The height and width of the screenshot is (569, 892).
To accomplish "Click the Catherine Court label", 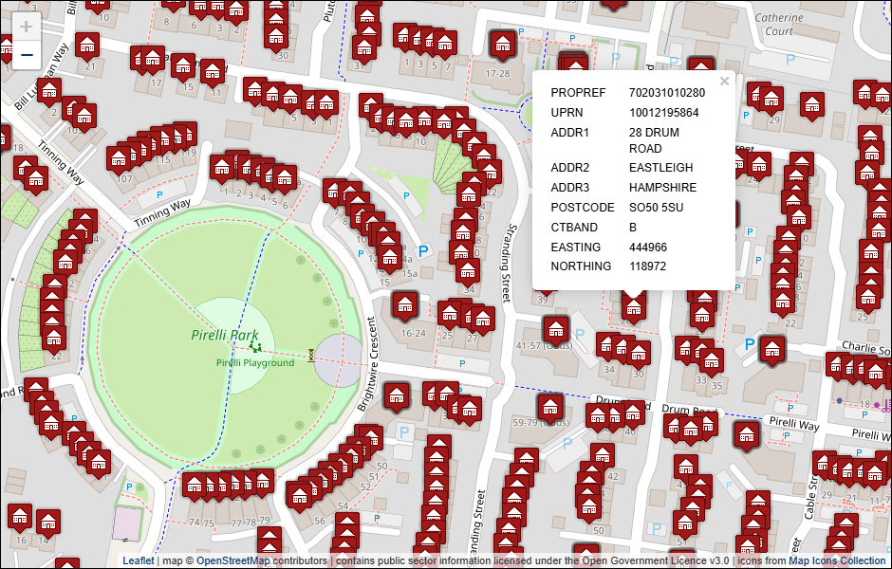I will (779, 25).
